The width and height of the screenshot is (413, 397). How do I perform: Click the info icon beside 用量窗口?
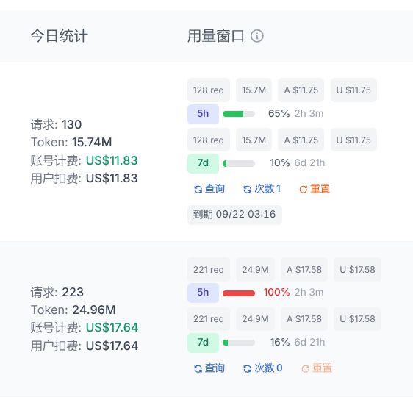point(256,36)
